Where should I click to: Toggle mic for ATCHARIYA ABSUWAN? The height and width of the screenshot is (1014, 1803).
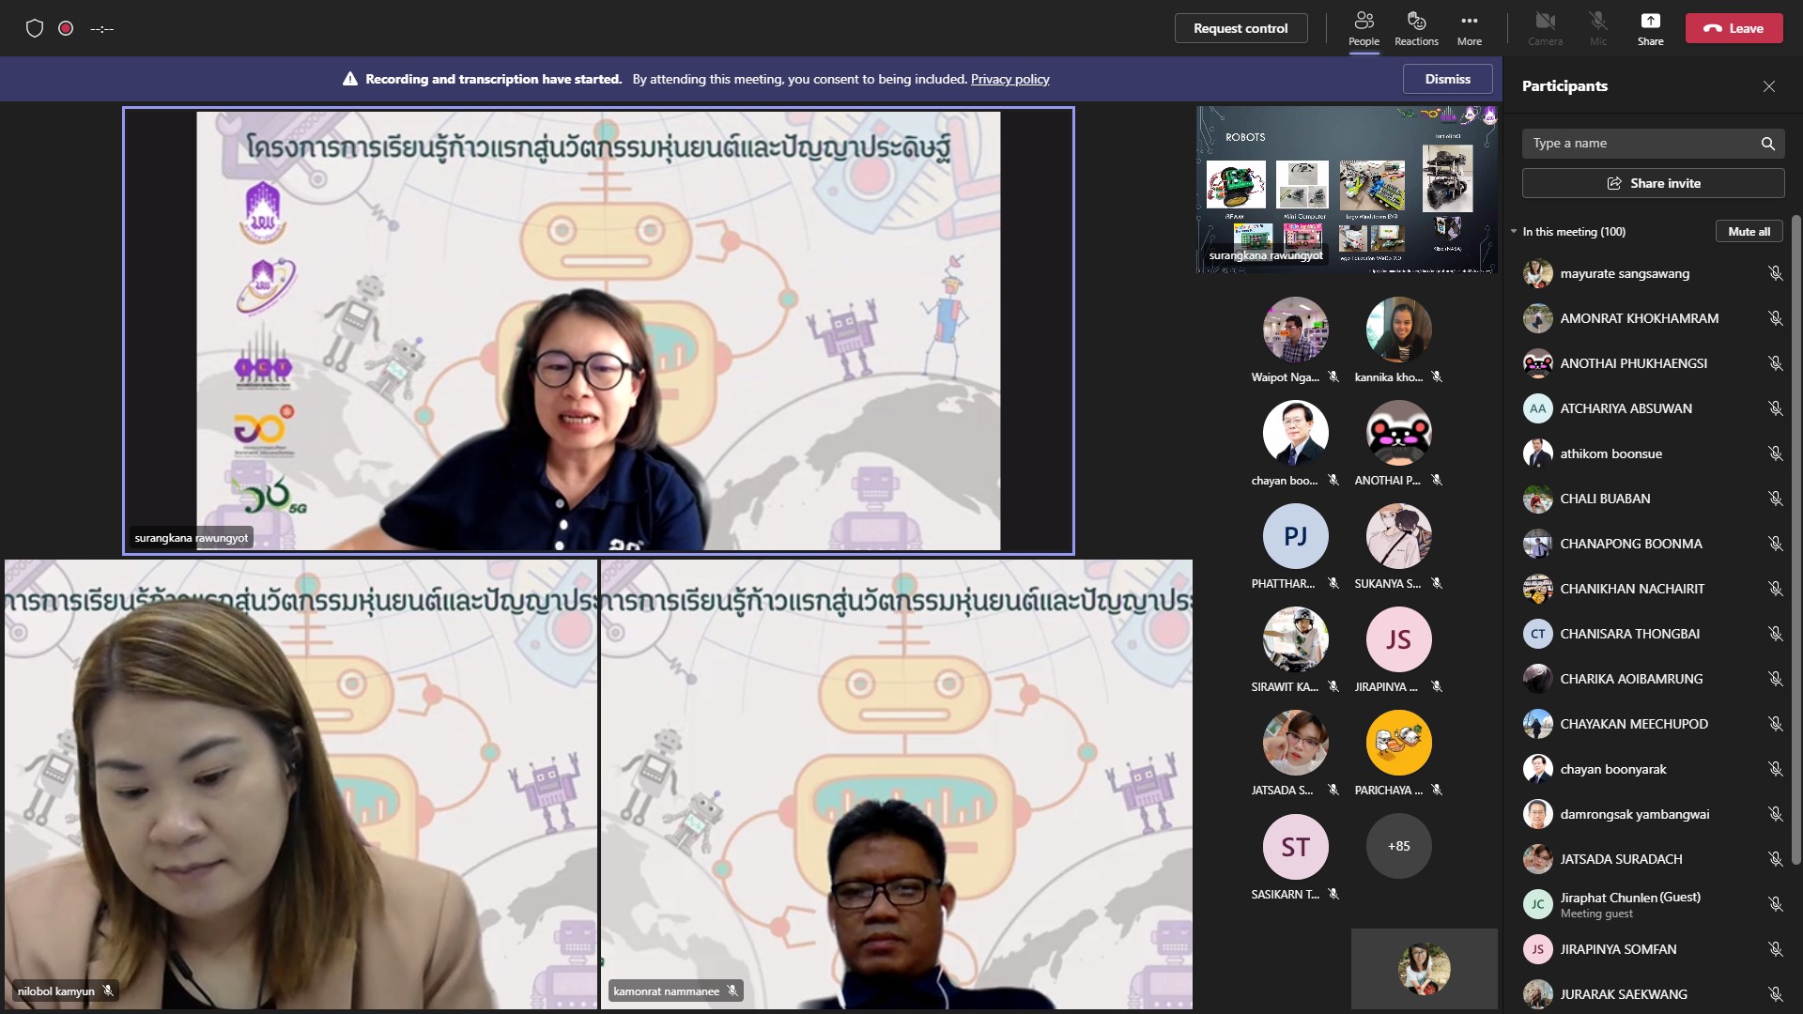1775,408
